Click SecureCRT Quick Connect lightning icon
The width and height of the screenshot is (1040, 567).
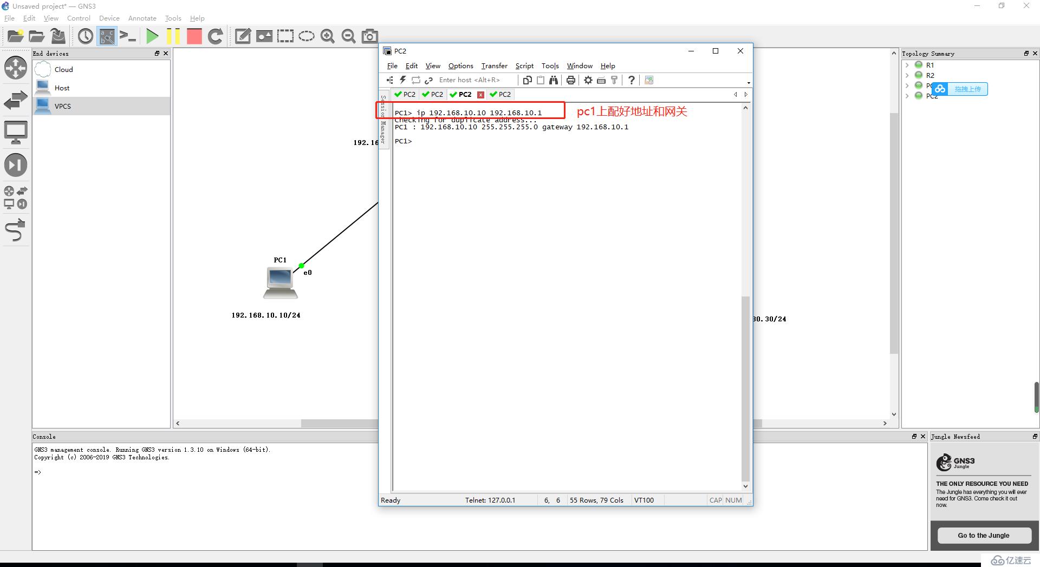(x=402, y=80)
